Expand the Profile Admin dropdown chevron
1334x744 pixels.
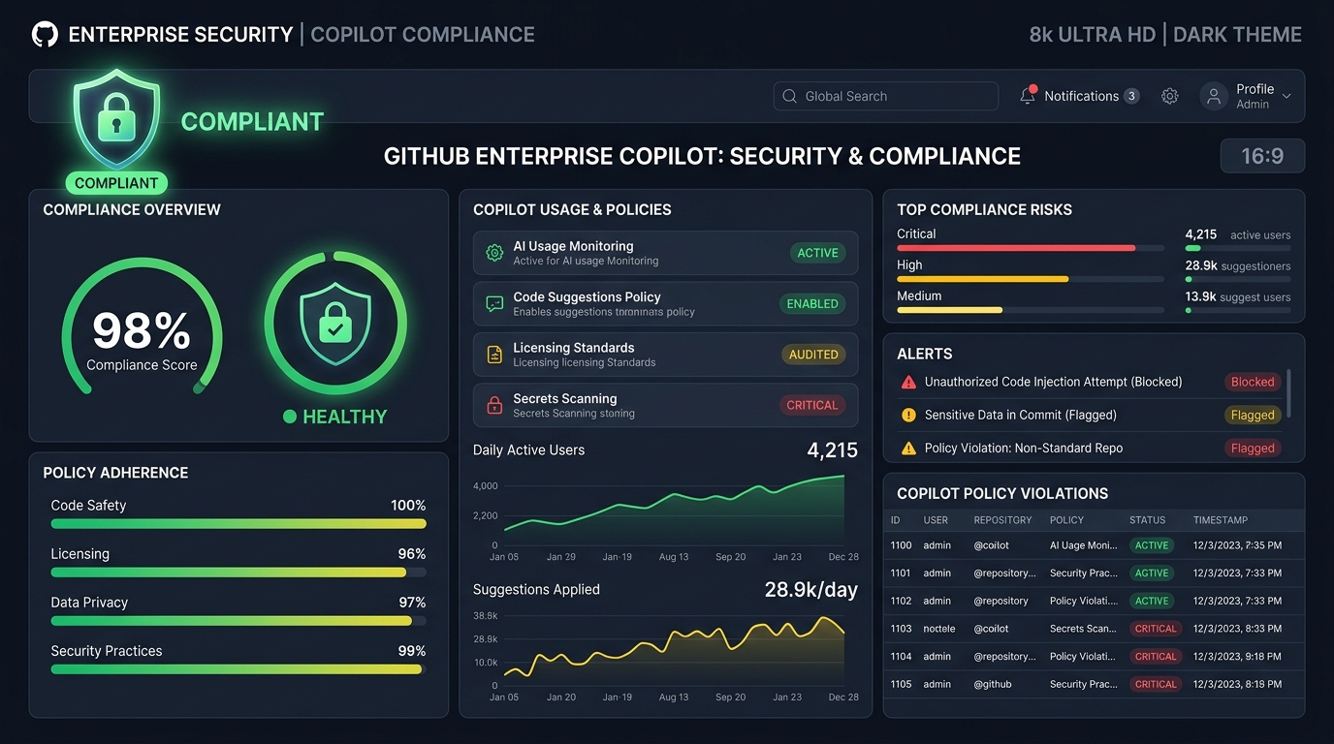click(1286, 96)
